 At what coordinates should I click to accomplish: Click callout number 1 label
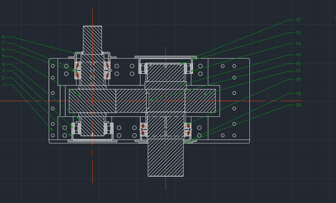point(3,85)
